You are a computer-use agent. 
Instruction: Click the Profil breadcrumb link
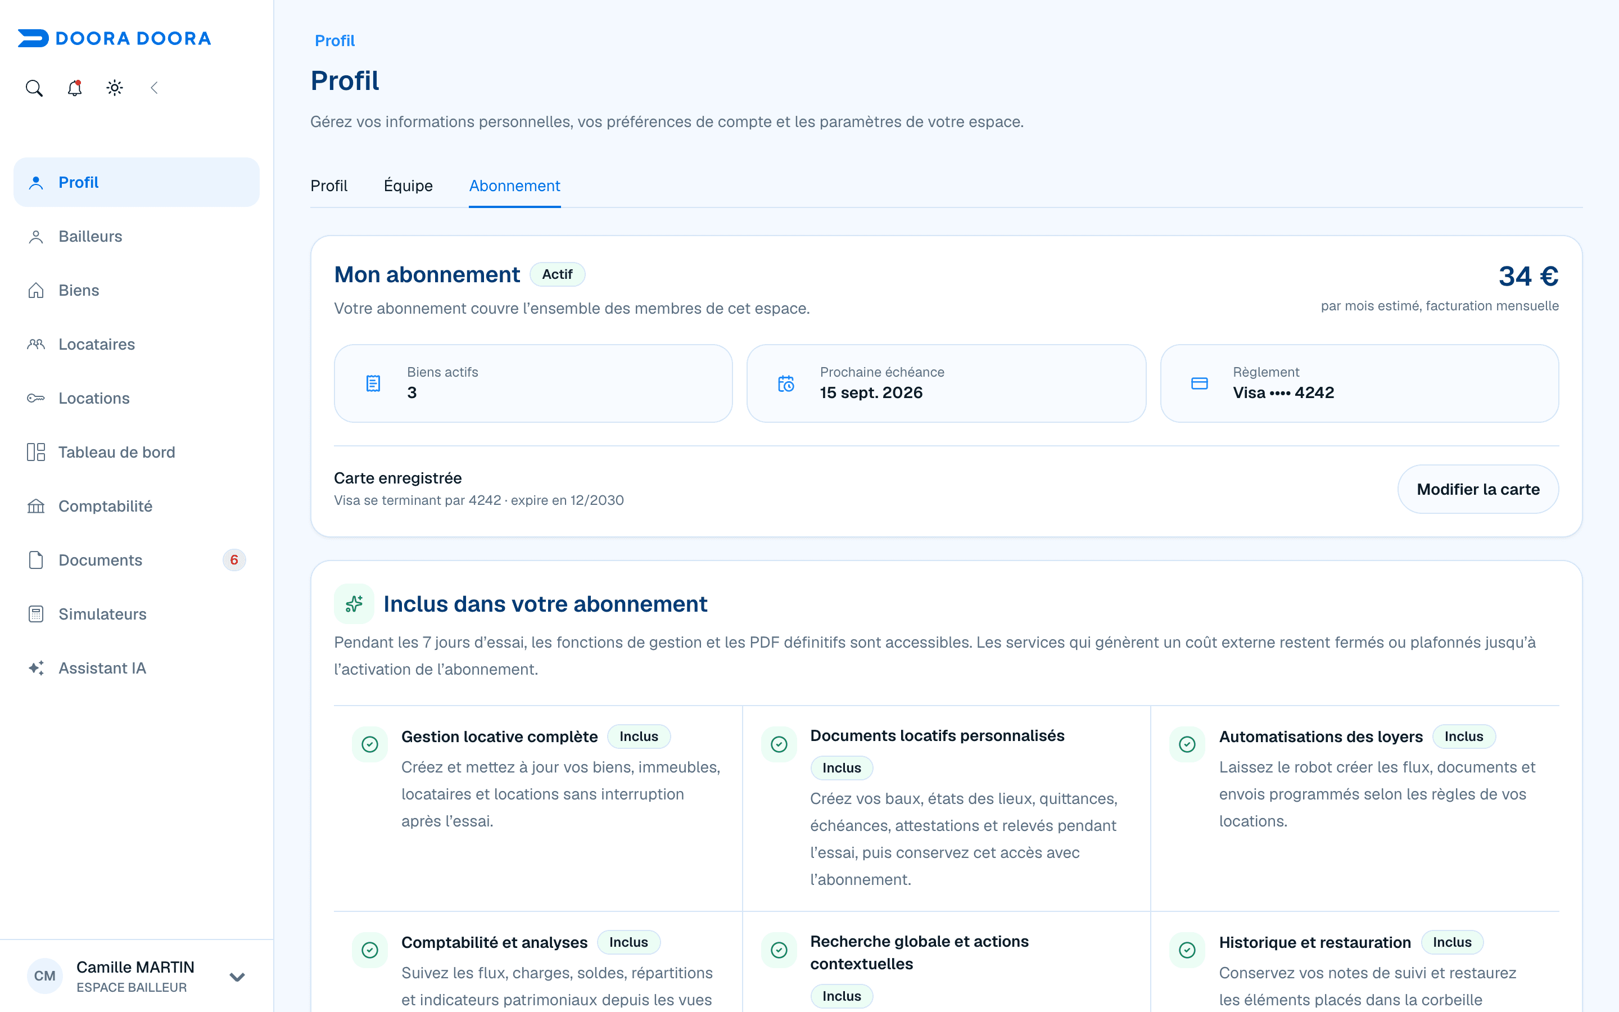coord(334,41)
